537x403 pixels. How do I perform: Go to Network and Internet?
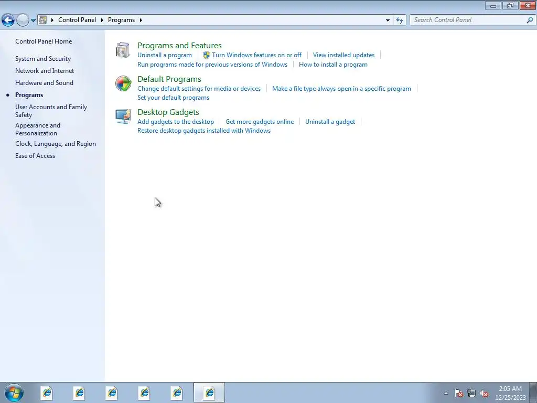pyautogui.click(x=45, y=71)
